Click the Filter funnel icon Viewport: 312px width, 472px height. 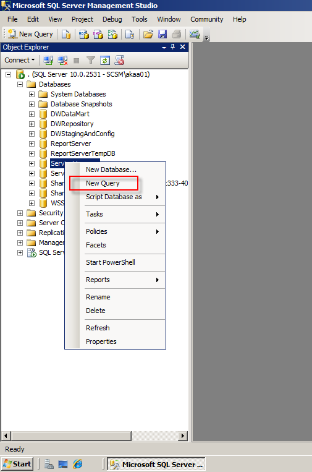coord(90,60)
